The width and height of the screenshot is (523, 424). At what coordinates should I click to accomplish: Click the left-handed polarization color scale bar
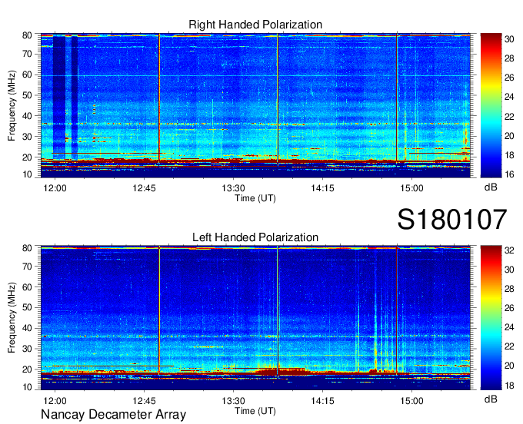coord(491,318)
